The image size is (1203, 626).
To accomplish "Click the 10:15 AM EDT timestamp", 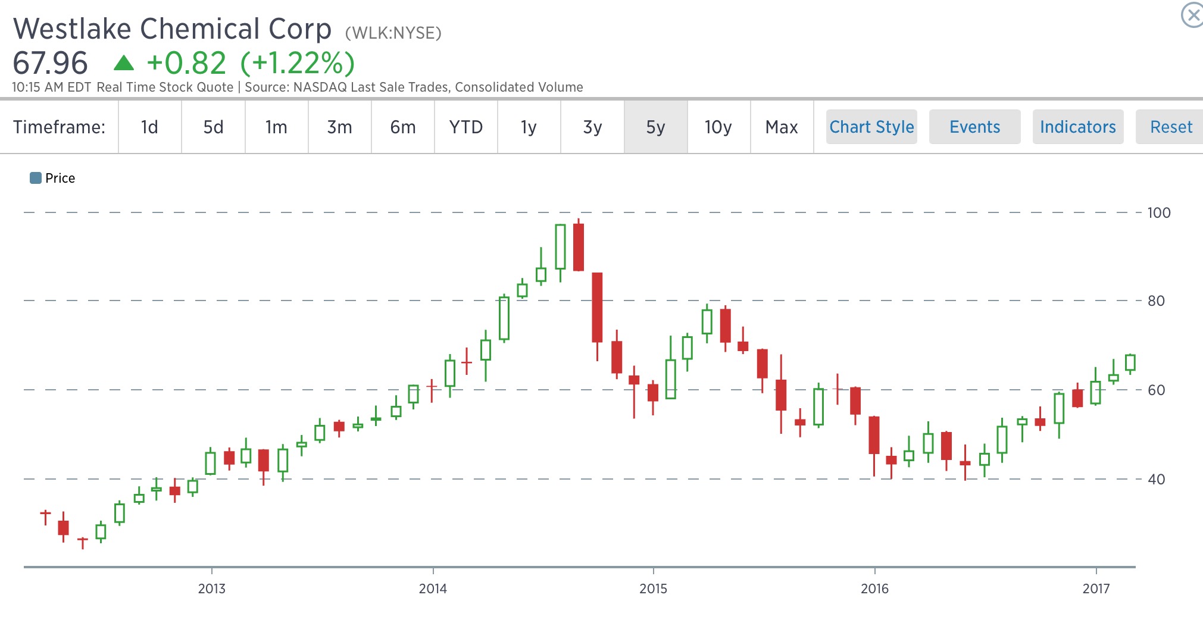I will 52,87.
